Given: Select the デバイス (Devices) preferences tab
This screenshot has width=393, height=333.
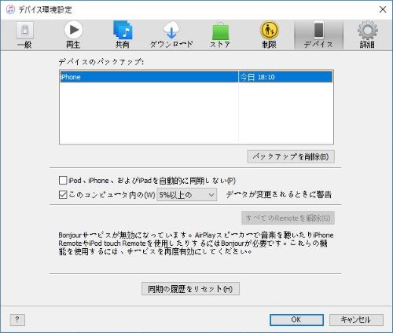Looking at the screenshot, I should (318, 35).
